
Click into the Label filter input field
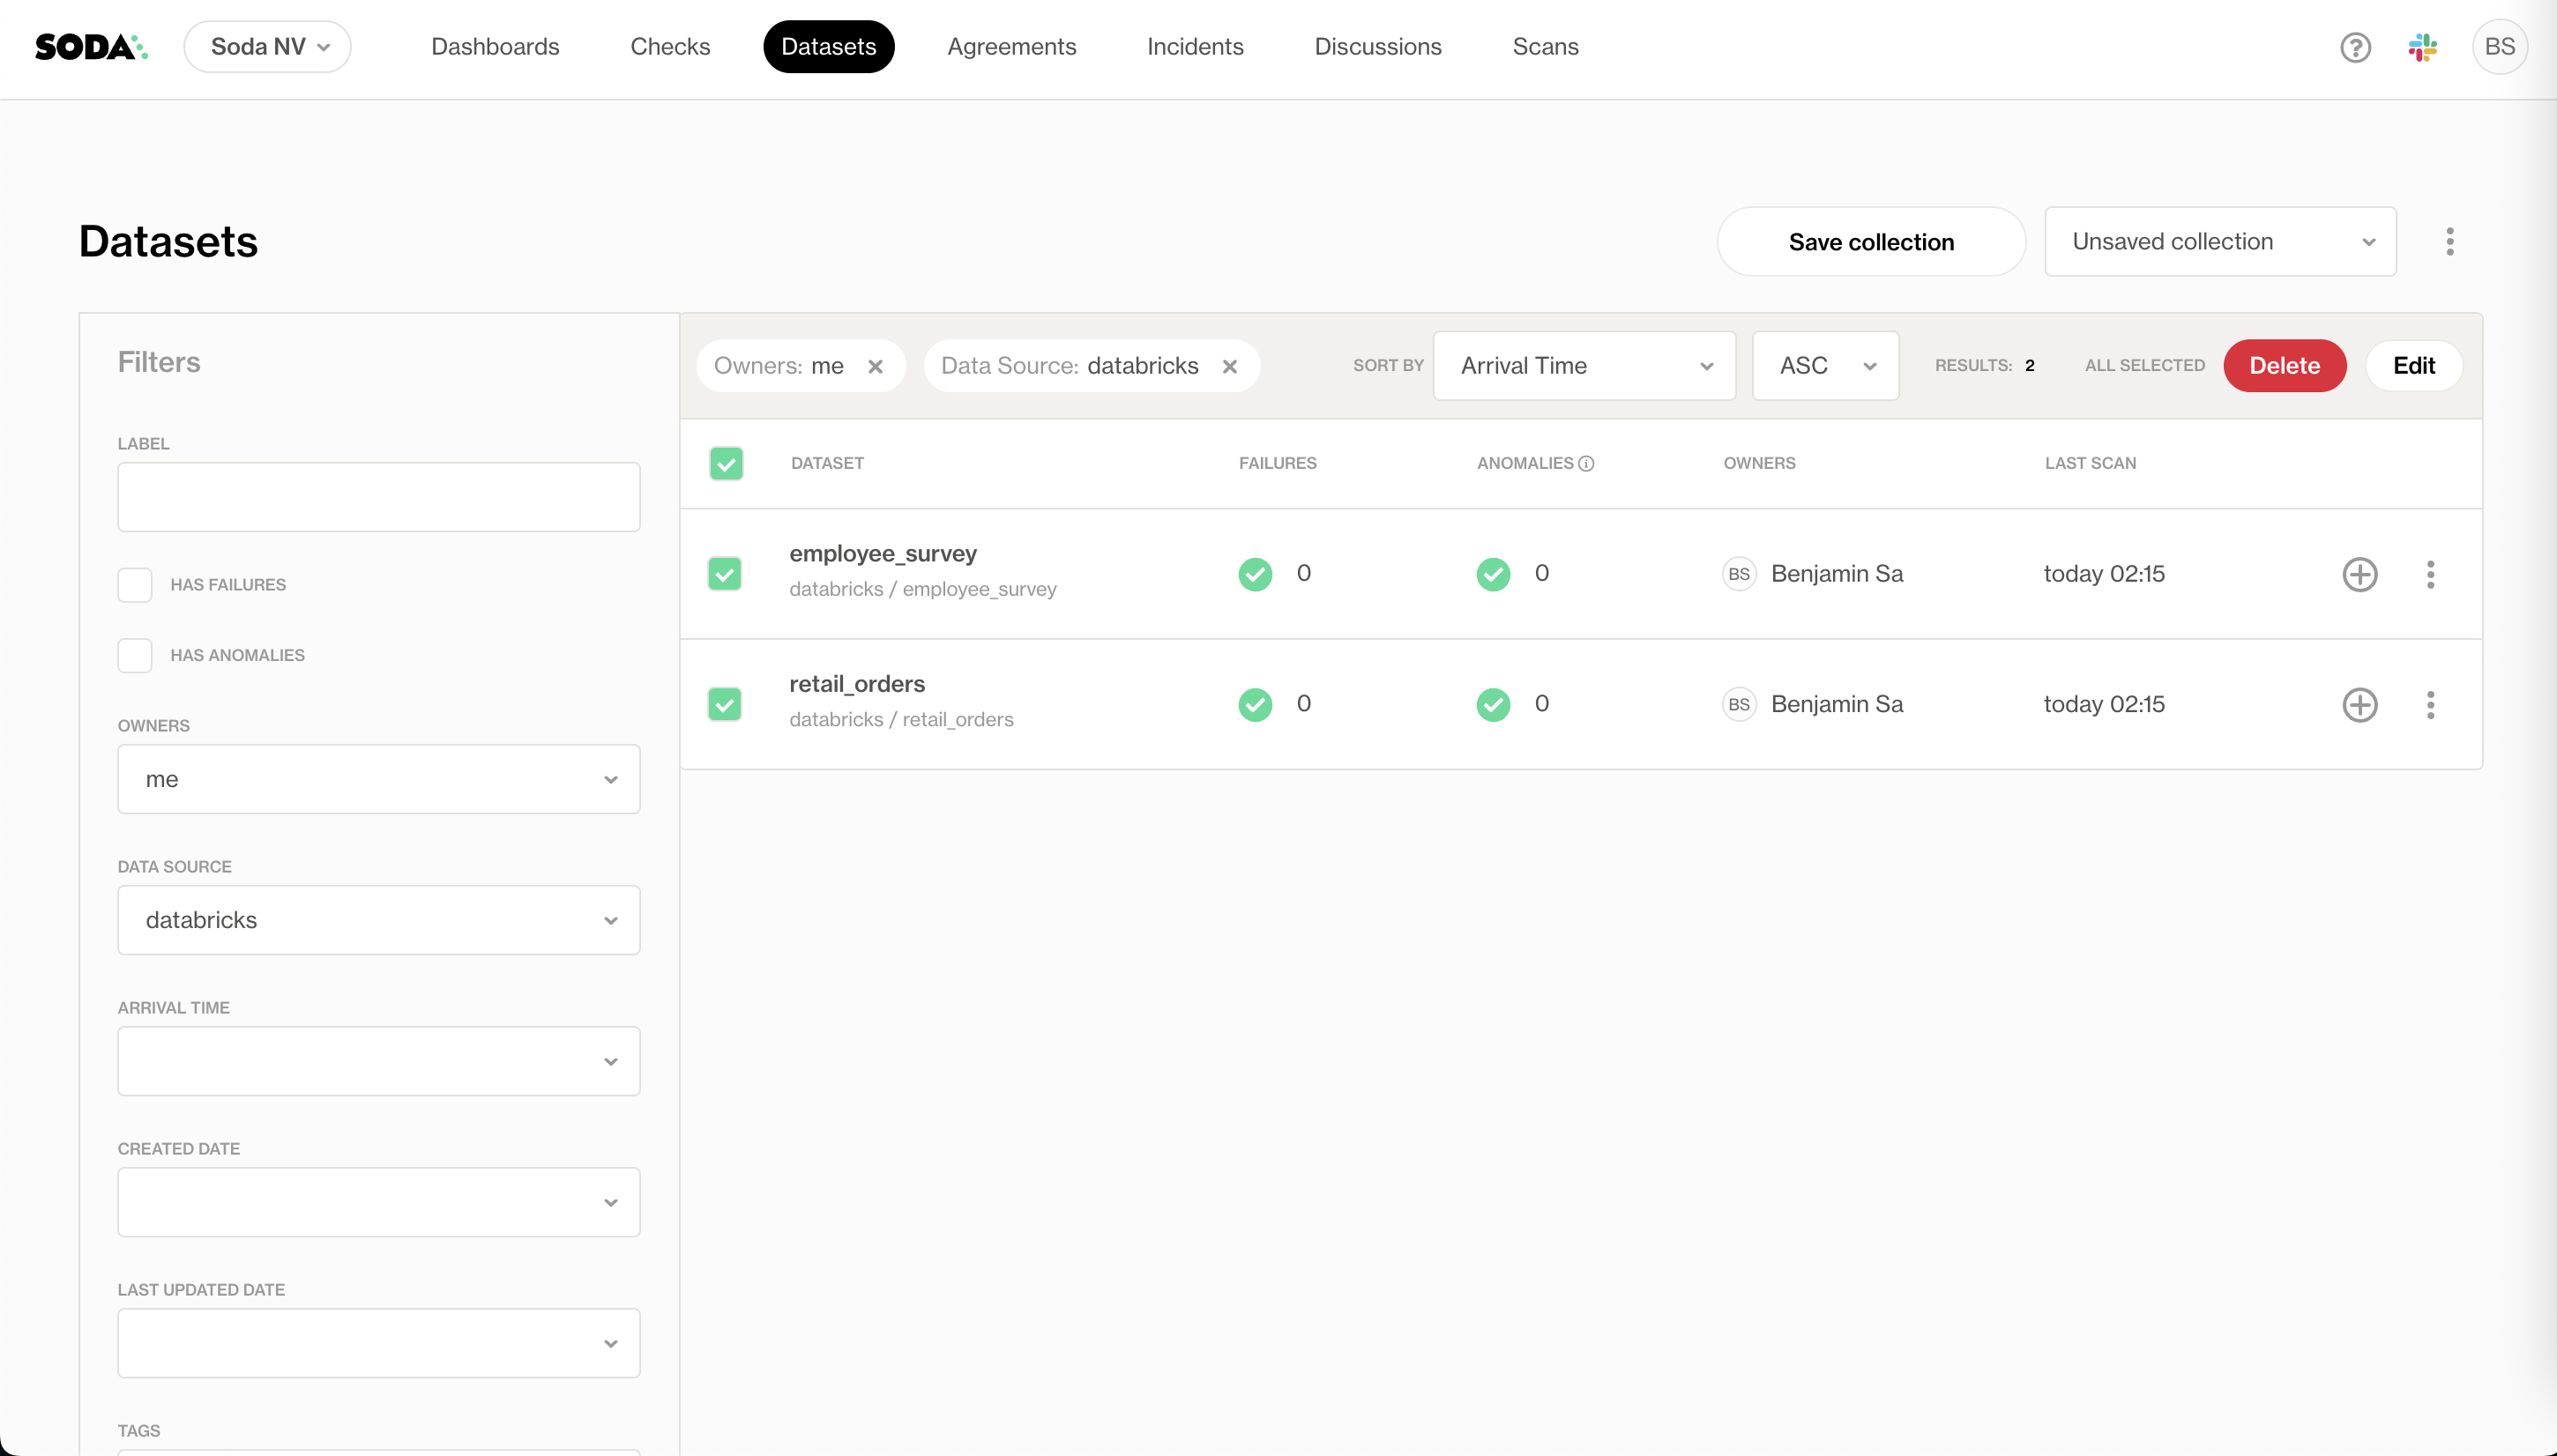pos(378,497)
